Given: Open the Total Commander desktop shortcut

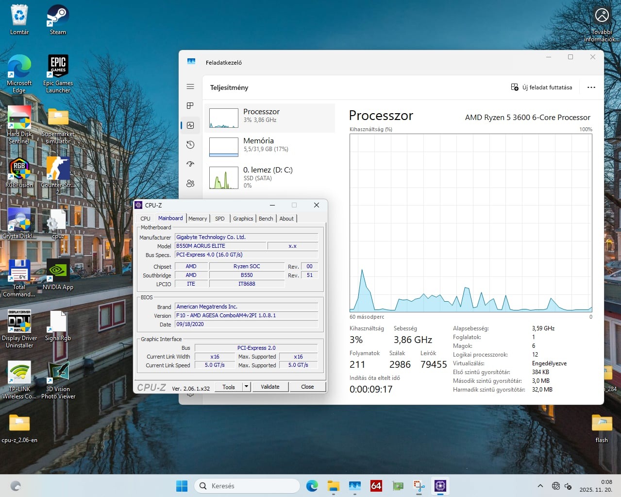Looking at the screenshot, I should [x=19, y=278].
